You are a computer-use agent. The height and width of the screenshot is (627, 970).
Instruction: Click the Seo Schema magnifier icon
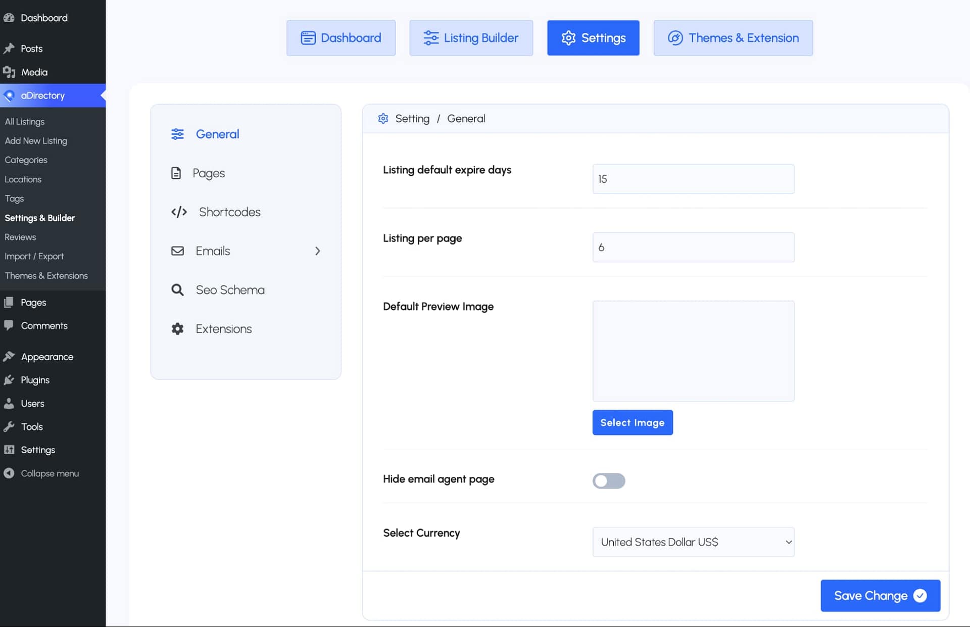click(177, 290)
